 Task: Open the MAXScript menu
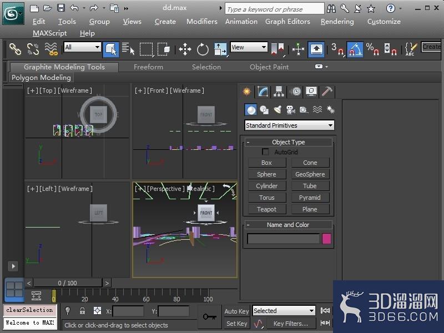50,33
